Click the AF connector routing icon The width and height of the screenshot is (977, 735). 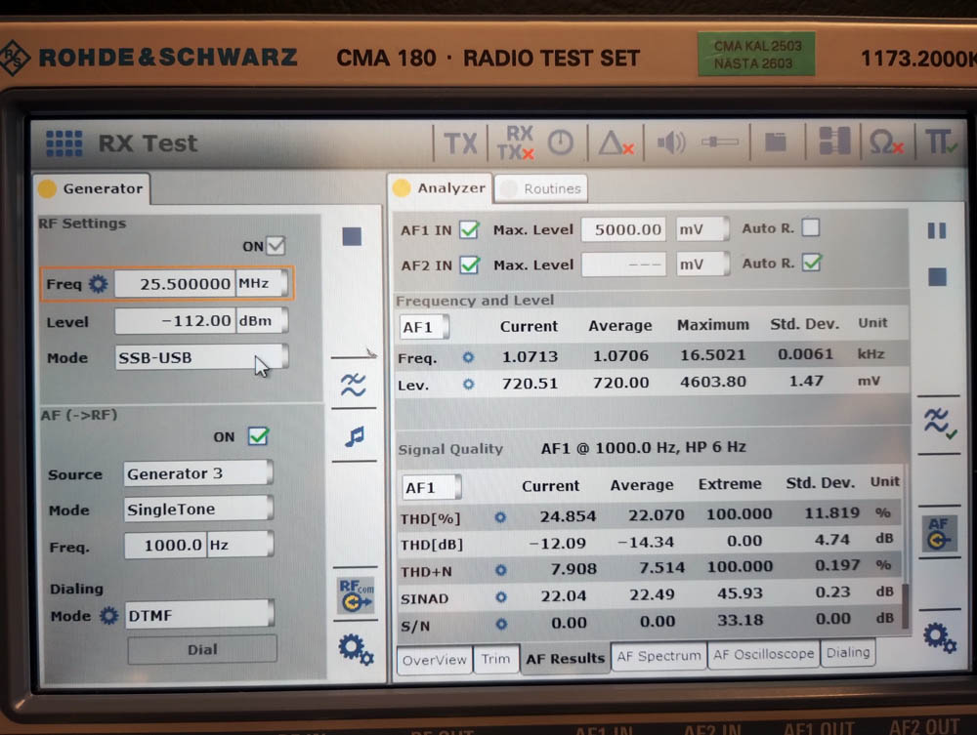tap(938, 534)
